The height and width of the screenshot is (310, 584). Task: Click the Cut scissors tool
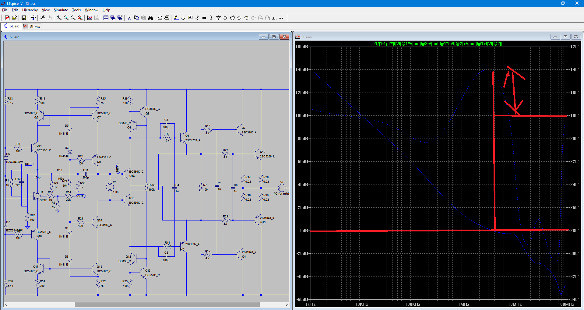pyautogui.click(x=129, y=18)
